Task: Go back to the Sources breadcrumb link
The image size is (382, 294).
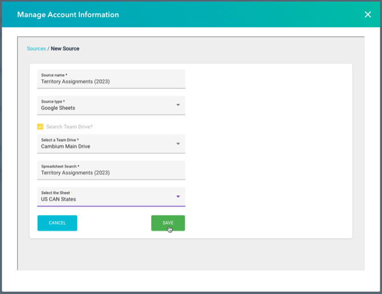Action: coord(36,48)
